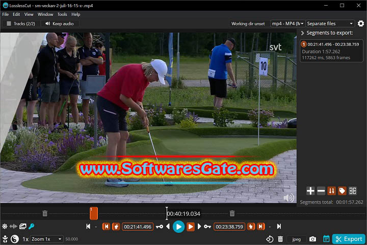Jump to the end of the video
The image size is (367, 245).
point(279,227)
